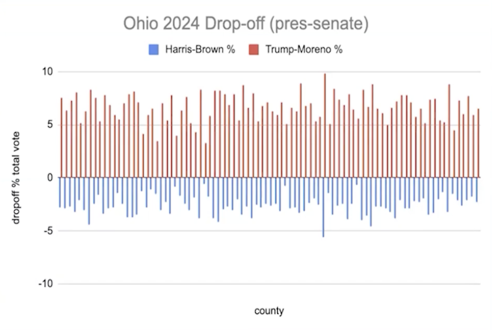Click the chart title Ohio 2024 Drop-off

point(245,23)
